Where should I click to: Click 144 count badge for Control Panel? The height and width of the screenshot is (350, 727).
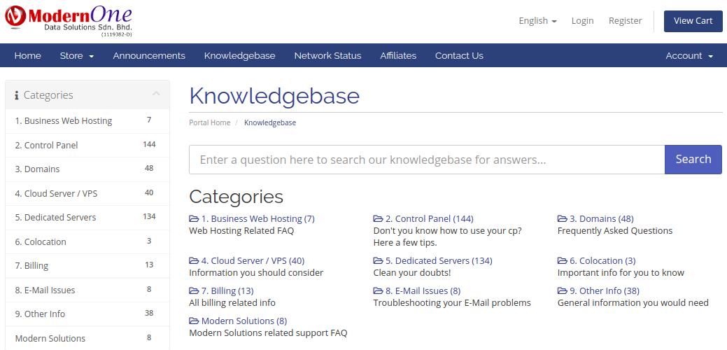click(149, 145)
